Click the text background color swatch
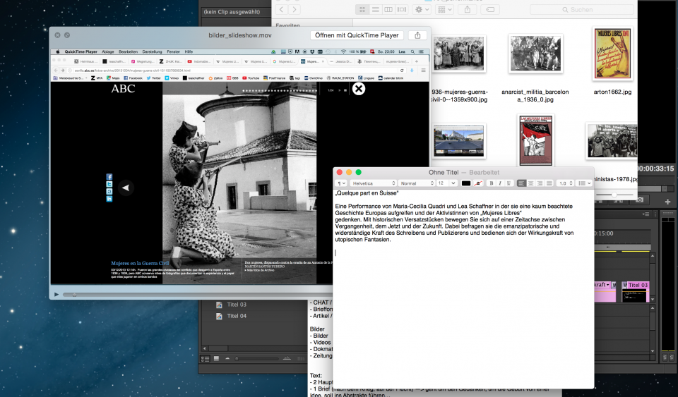The width and height of the screenshot is (678, 397). click(x=478, y=183)
